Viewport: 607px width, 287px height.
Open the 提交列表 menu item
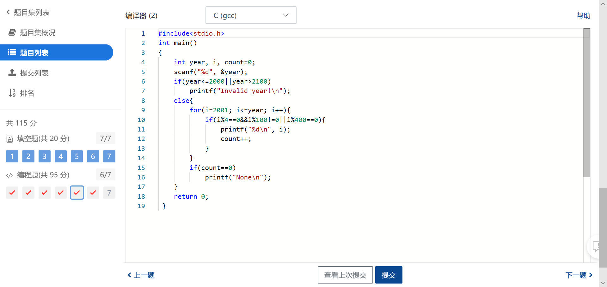(34, 73)
